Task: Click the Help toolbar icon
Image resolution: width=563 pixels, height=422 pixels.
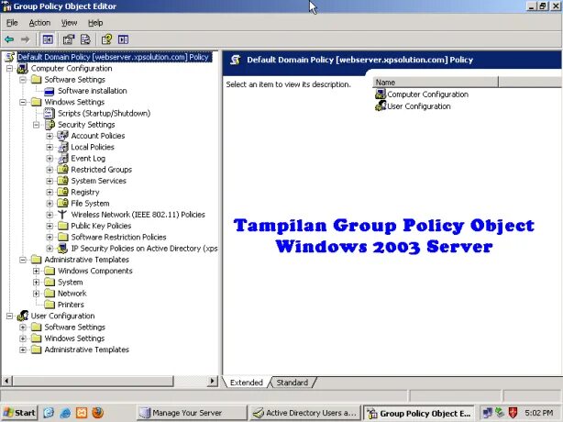Action: [106, 39]
